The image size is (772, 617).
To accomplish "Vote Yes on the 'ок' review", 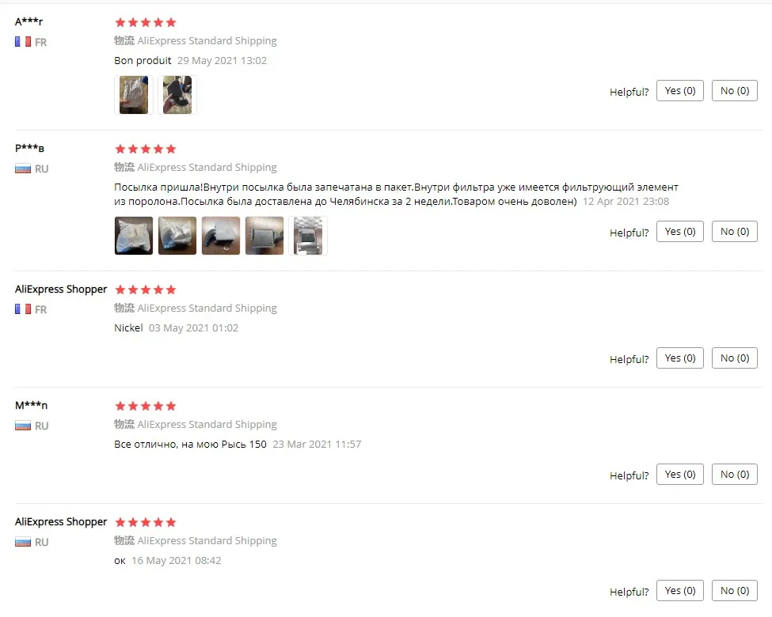I will pos(680,590).
